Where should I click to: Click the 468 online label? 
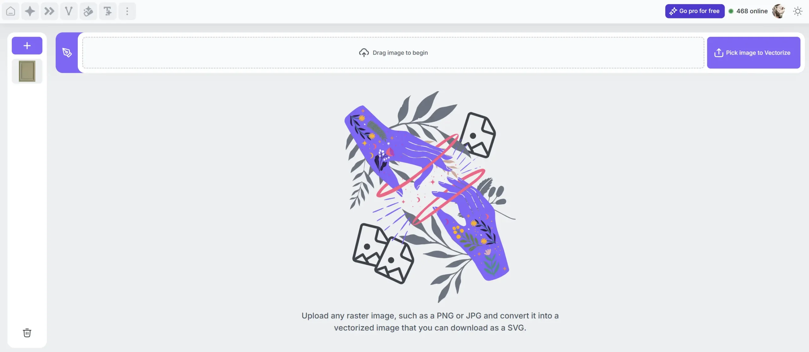751,11
